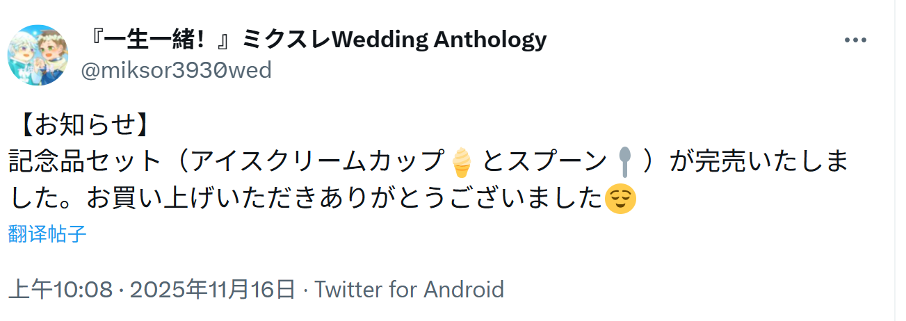Click the ミクスレ word in the display name
906x321 pixels.
286,40
